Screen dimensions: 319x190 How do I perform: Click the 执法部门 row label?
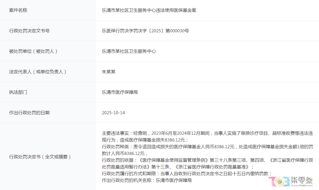click(x=18, y=92)
